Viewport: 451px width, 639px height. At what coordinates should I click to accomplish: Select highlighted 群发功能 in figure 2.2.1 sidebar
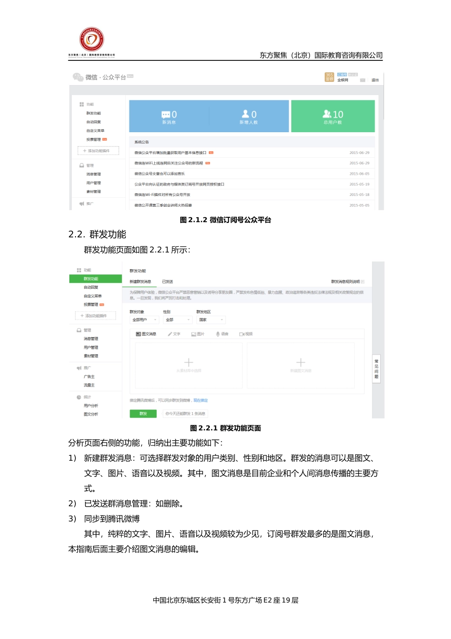point(95,279)
